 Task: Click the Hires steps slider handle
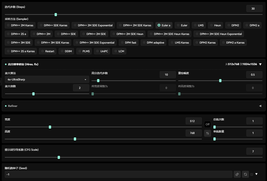coord(98,81)
